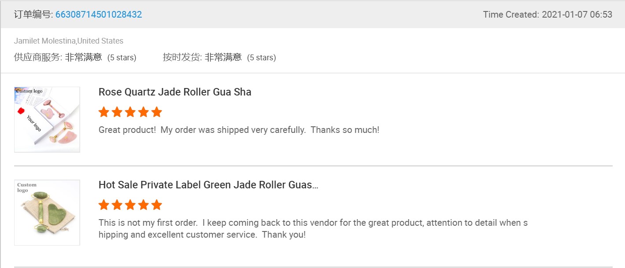Open Rose Quartz Jade Roller Gua Sha title
Image resolution: width=625 pixels, height=268 pixels.
175,92
